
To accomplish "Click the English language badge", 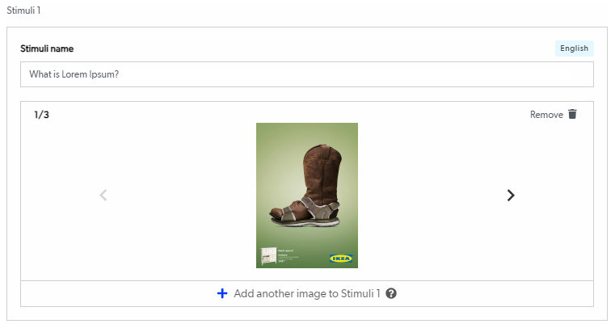I will click(574, 48).
